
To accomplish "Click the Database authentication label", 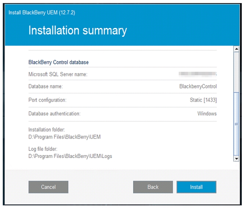I will [54, 114].
